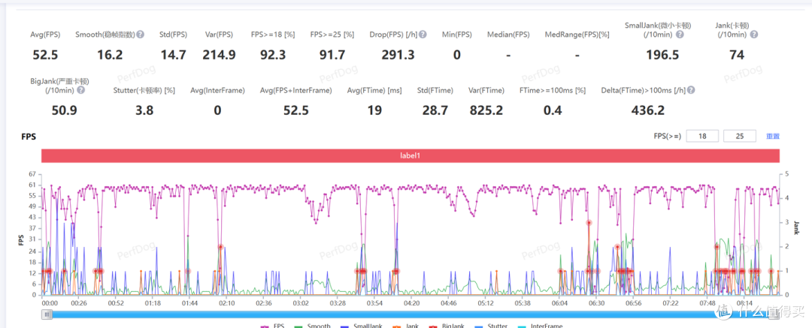Toggle BigJank series in chart legend

tap(447, 326)
